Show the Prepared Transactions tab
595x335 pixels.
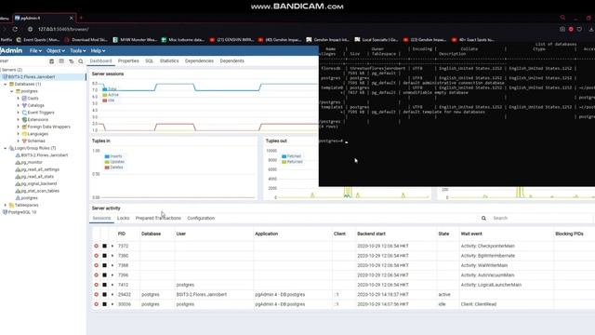[158, 218]
